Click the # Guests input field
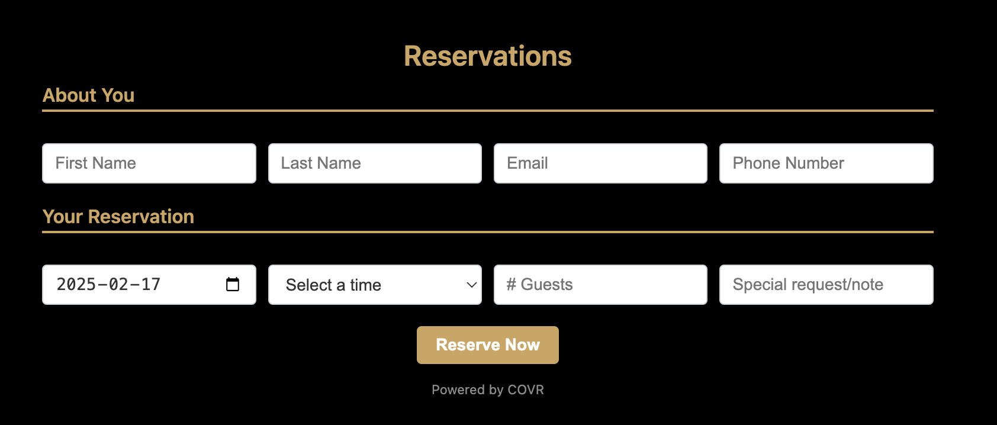 pos(600,285)
